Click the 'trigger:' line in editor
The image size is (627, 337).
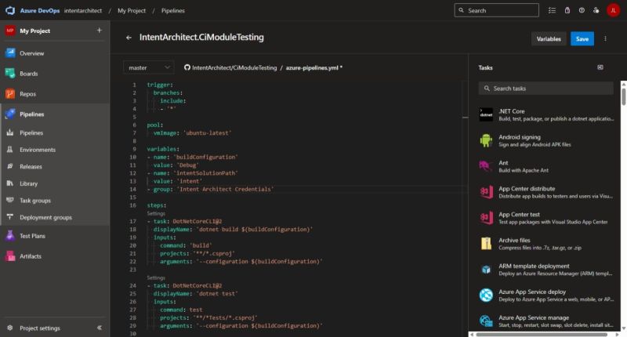point(160,85)
